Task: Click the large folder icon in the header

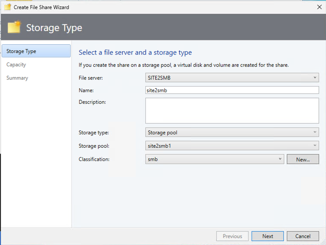Action: pyautogui.click(x=14, y=28)
